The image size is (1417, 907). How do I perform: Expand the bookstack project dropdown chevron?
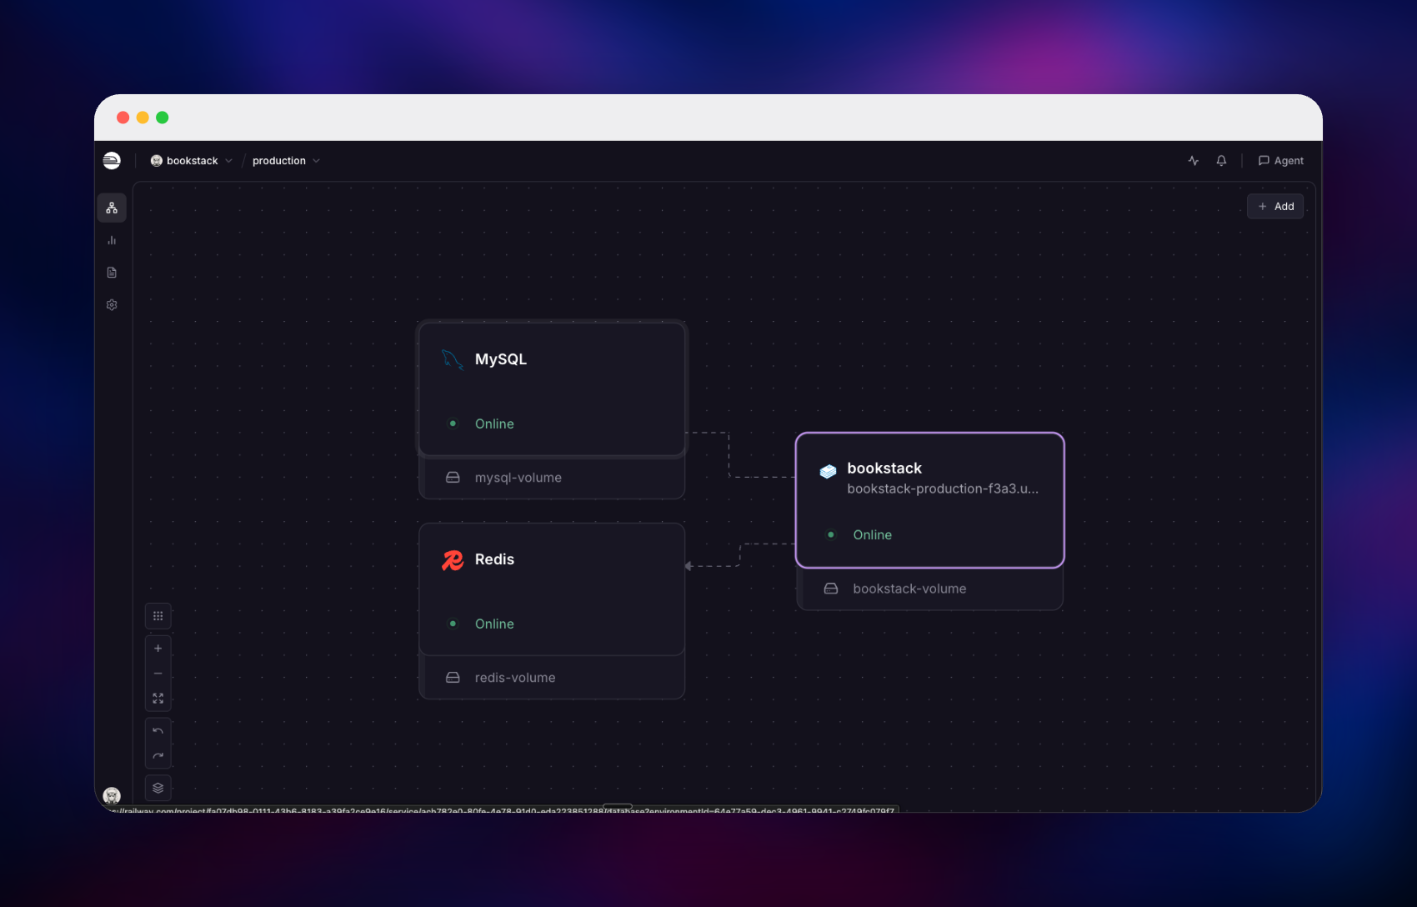(228, 161)
